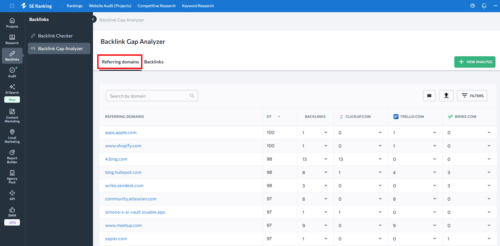
Task: Expand Wrike dropdown for zapier.com row
Action: tap(489, 239)
